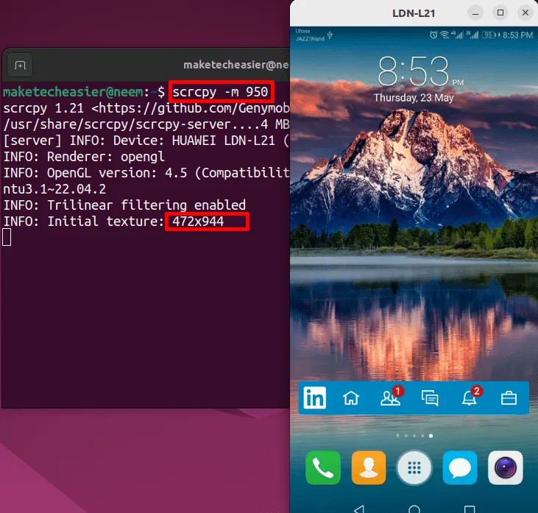Tap the Thursday, 23 May date text
538x513 pixels.
coord(414,98)
